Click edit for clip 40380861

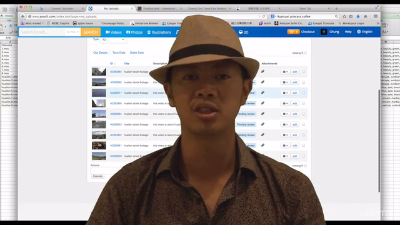(x=294, y=146)
